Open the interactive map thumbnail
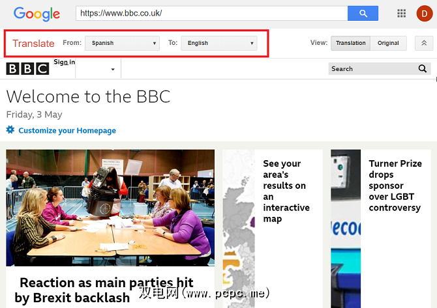This screenshot has height=308, width=437. (239, 229)
